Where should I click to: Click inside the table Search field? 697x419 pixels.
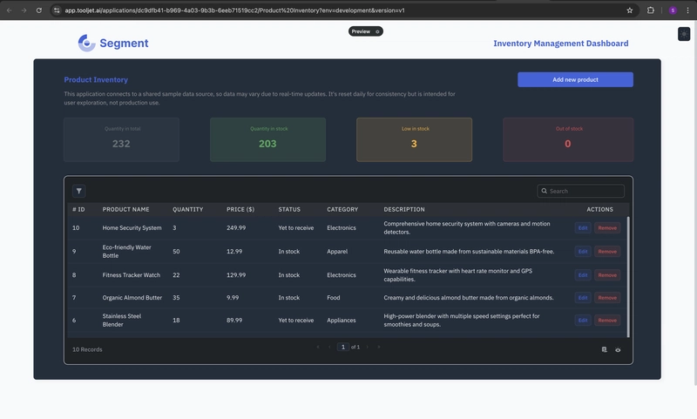coord(580,191)
